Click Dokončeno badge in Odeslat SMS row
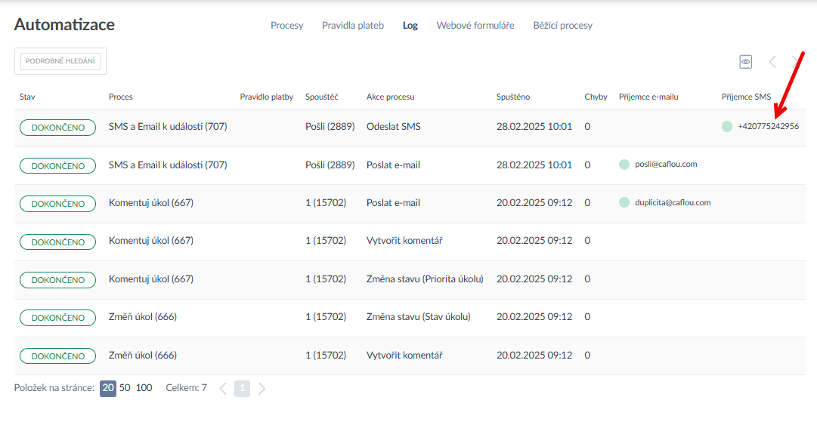Viewport: 817px width, 428px height. coord(57,128)
